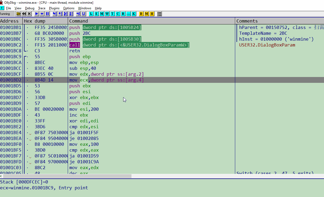Open the Log window with L

pos(91,14)
